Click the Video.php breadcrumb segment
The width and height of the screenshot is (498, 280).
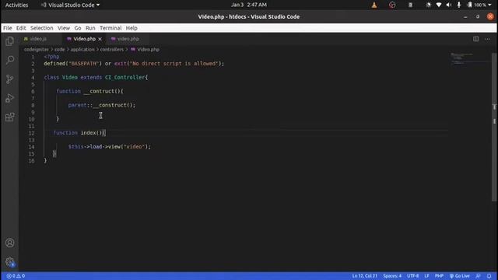click(146, 50)
